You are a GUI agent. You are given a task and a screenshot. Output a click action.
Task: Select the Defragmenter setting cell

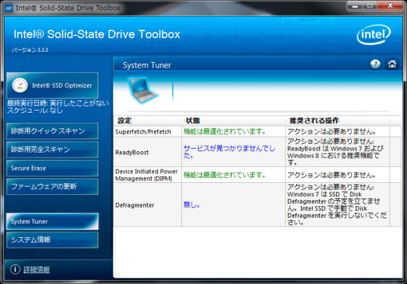point(148,205)
